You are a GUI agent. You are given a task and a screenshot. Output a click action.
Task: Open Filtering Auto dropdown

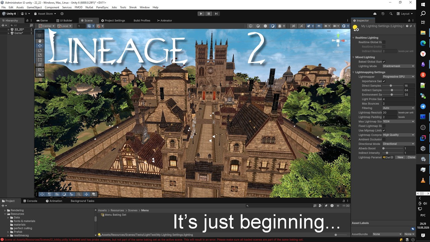click(398, 108)
